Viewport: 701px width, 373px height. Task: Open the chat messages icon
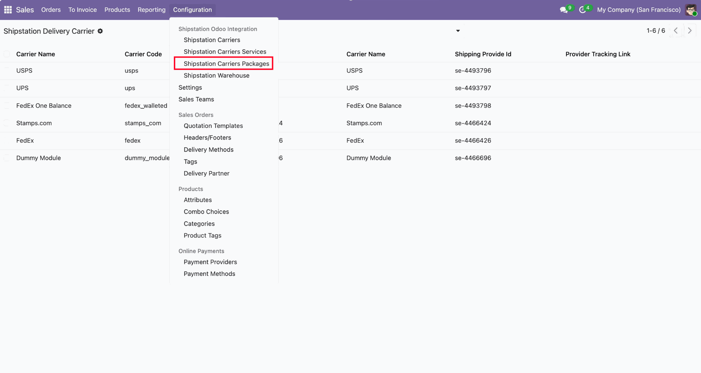click(564, 10)
